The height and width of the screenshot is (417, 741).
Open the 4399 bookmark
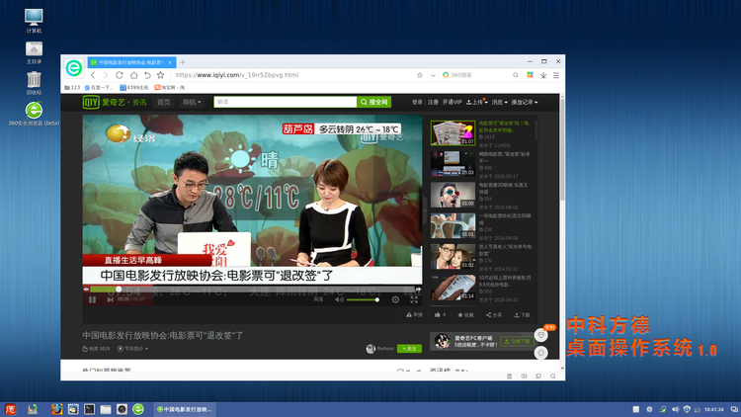point(133,88)
